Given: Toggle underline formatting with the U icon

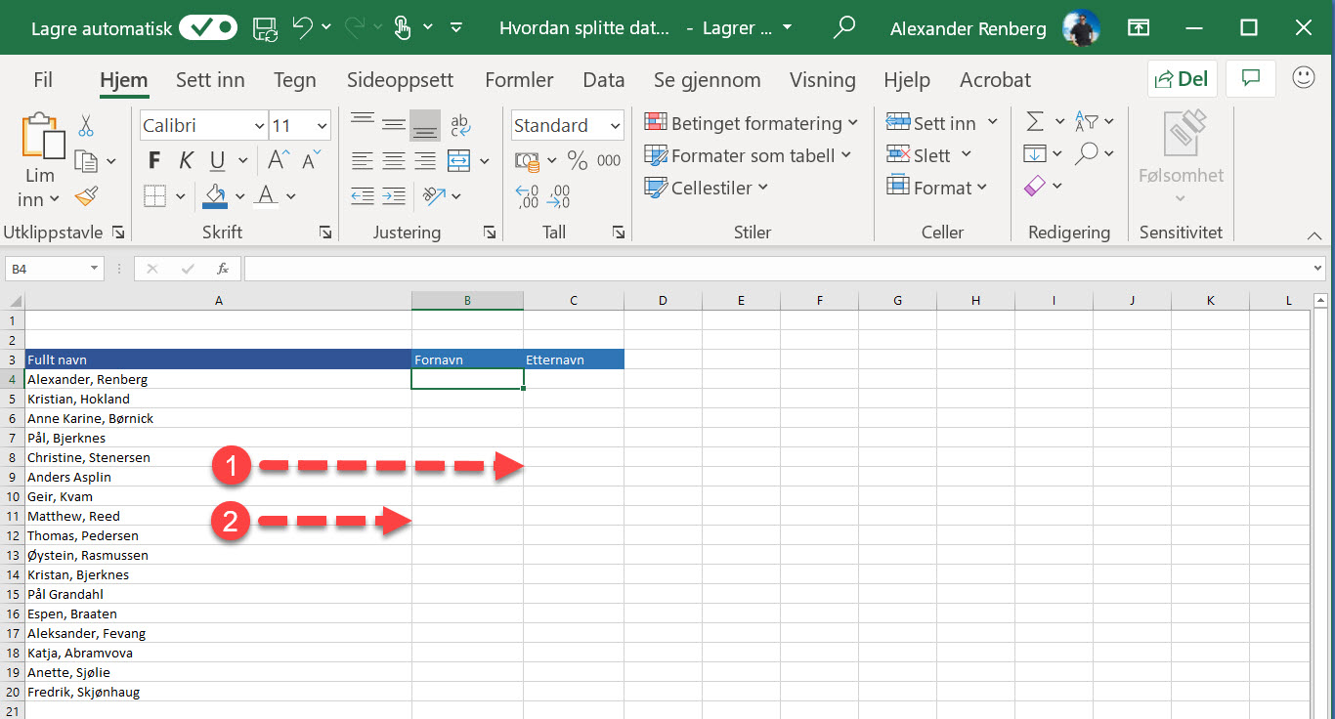Looking at the screenshot, I should 215,159.
